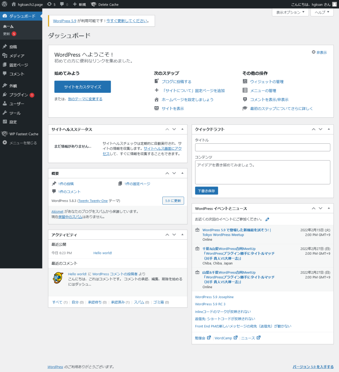The image size is (339, 372).
Task: Click サイトをカスタマイズ button
Action: click(83, 87)
